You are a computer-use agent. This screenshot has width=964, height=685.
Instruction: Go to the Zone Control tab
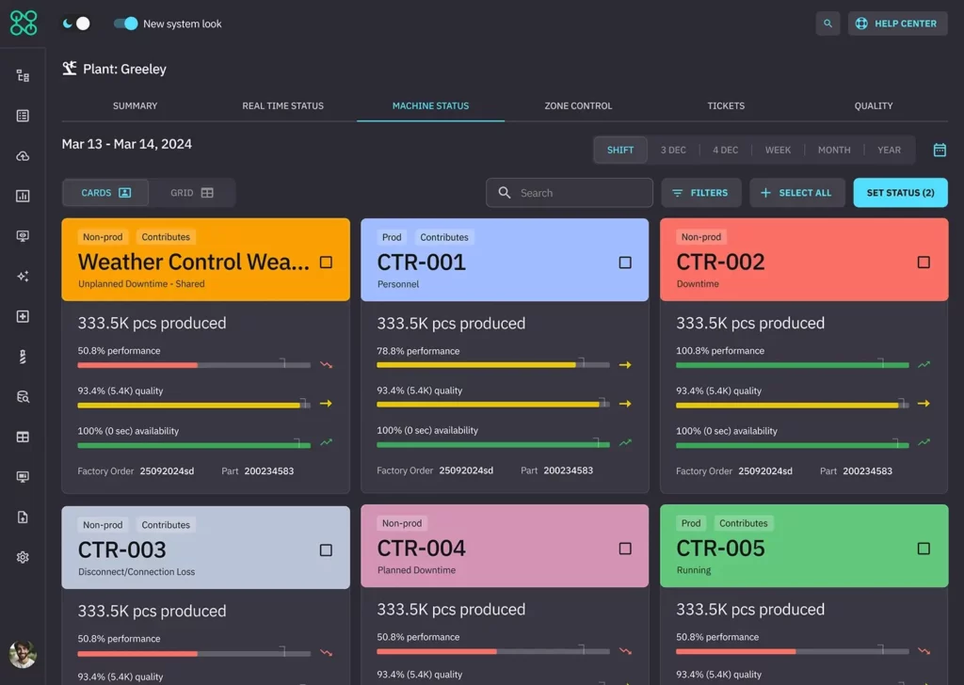tap(578, 106)
